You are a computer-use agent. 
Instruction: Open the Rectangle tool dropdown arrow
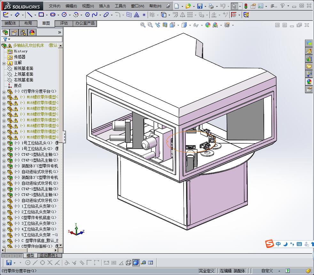tap(47, 15)
